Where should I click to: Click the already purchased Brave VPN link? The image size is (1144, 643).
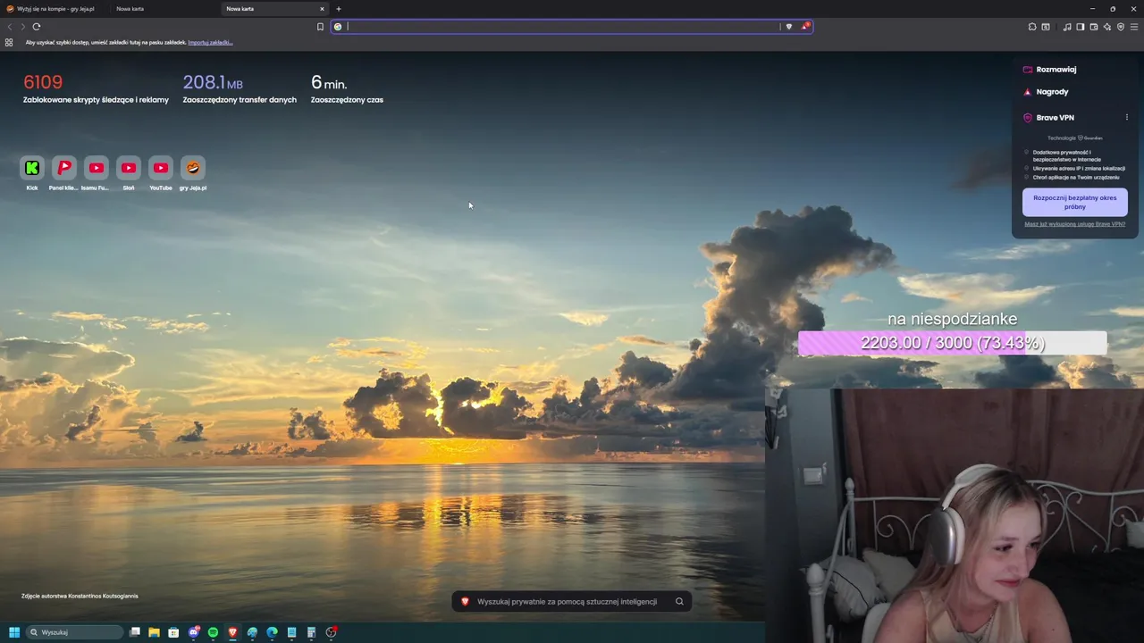click(1074, 224)
